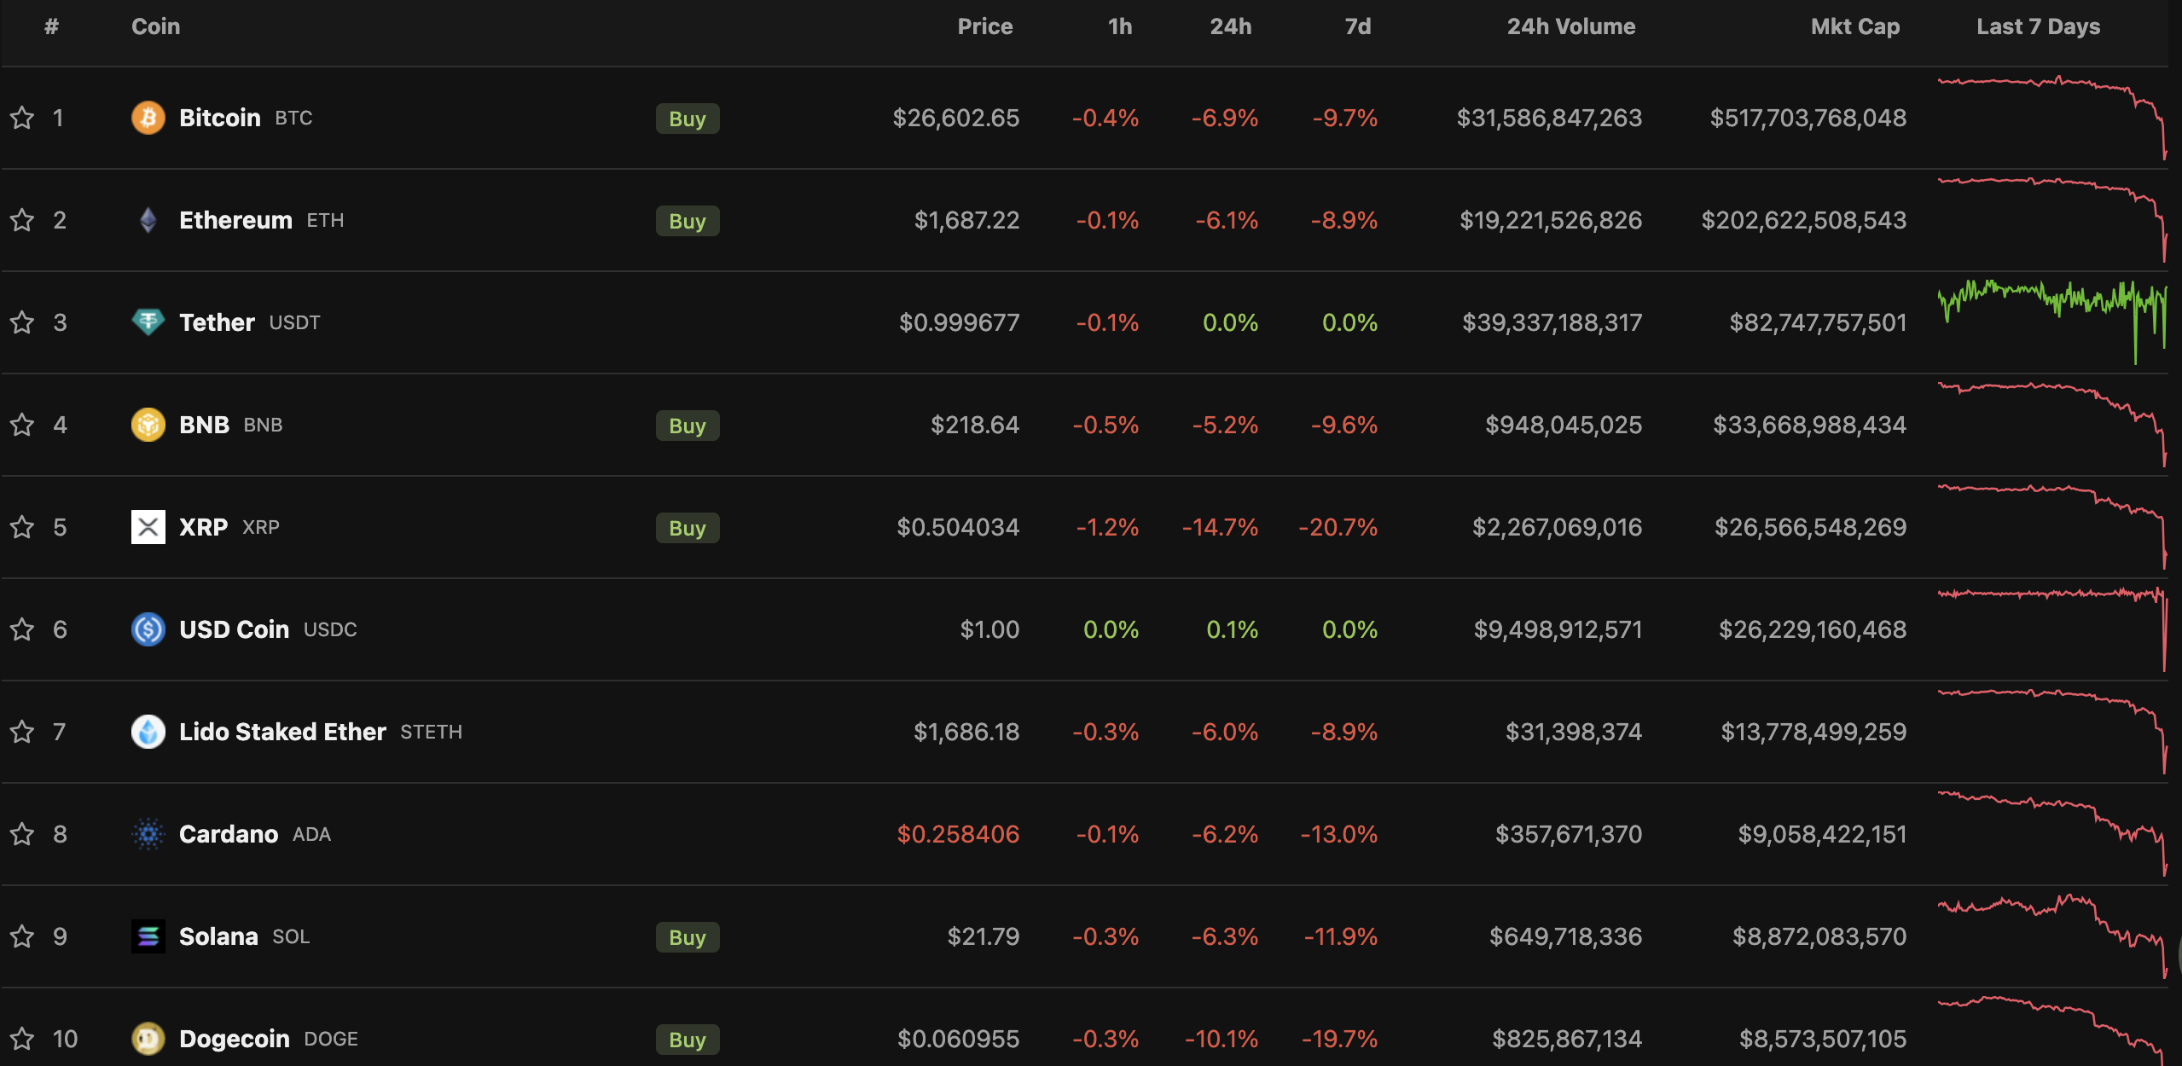
Task: Click the XRP logo icon
Action: click(148, 527)
